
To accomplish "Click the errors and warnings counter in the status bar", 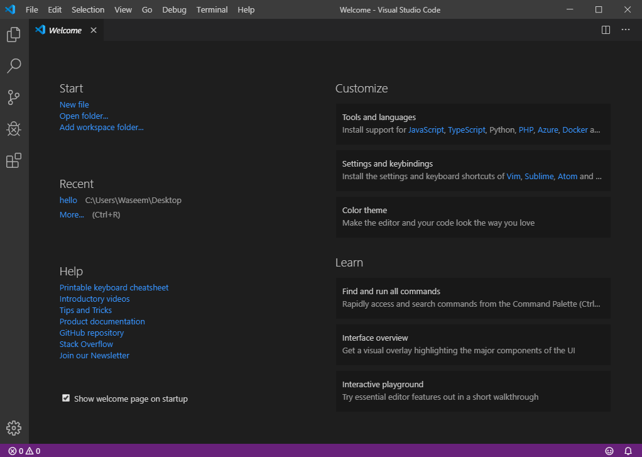I will point(24,451).
